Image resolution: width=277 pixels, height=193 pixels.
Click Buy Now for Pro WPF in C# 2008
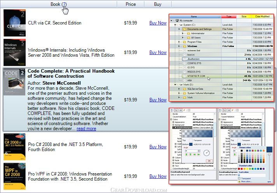pyautogui.click(x=158, y=176)
